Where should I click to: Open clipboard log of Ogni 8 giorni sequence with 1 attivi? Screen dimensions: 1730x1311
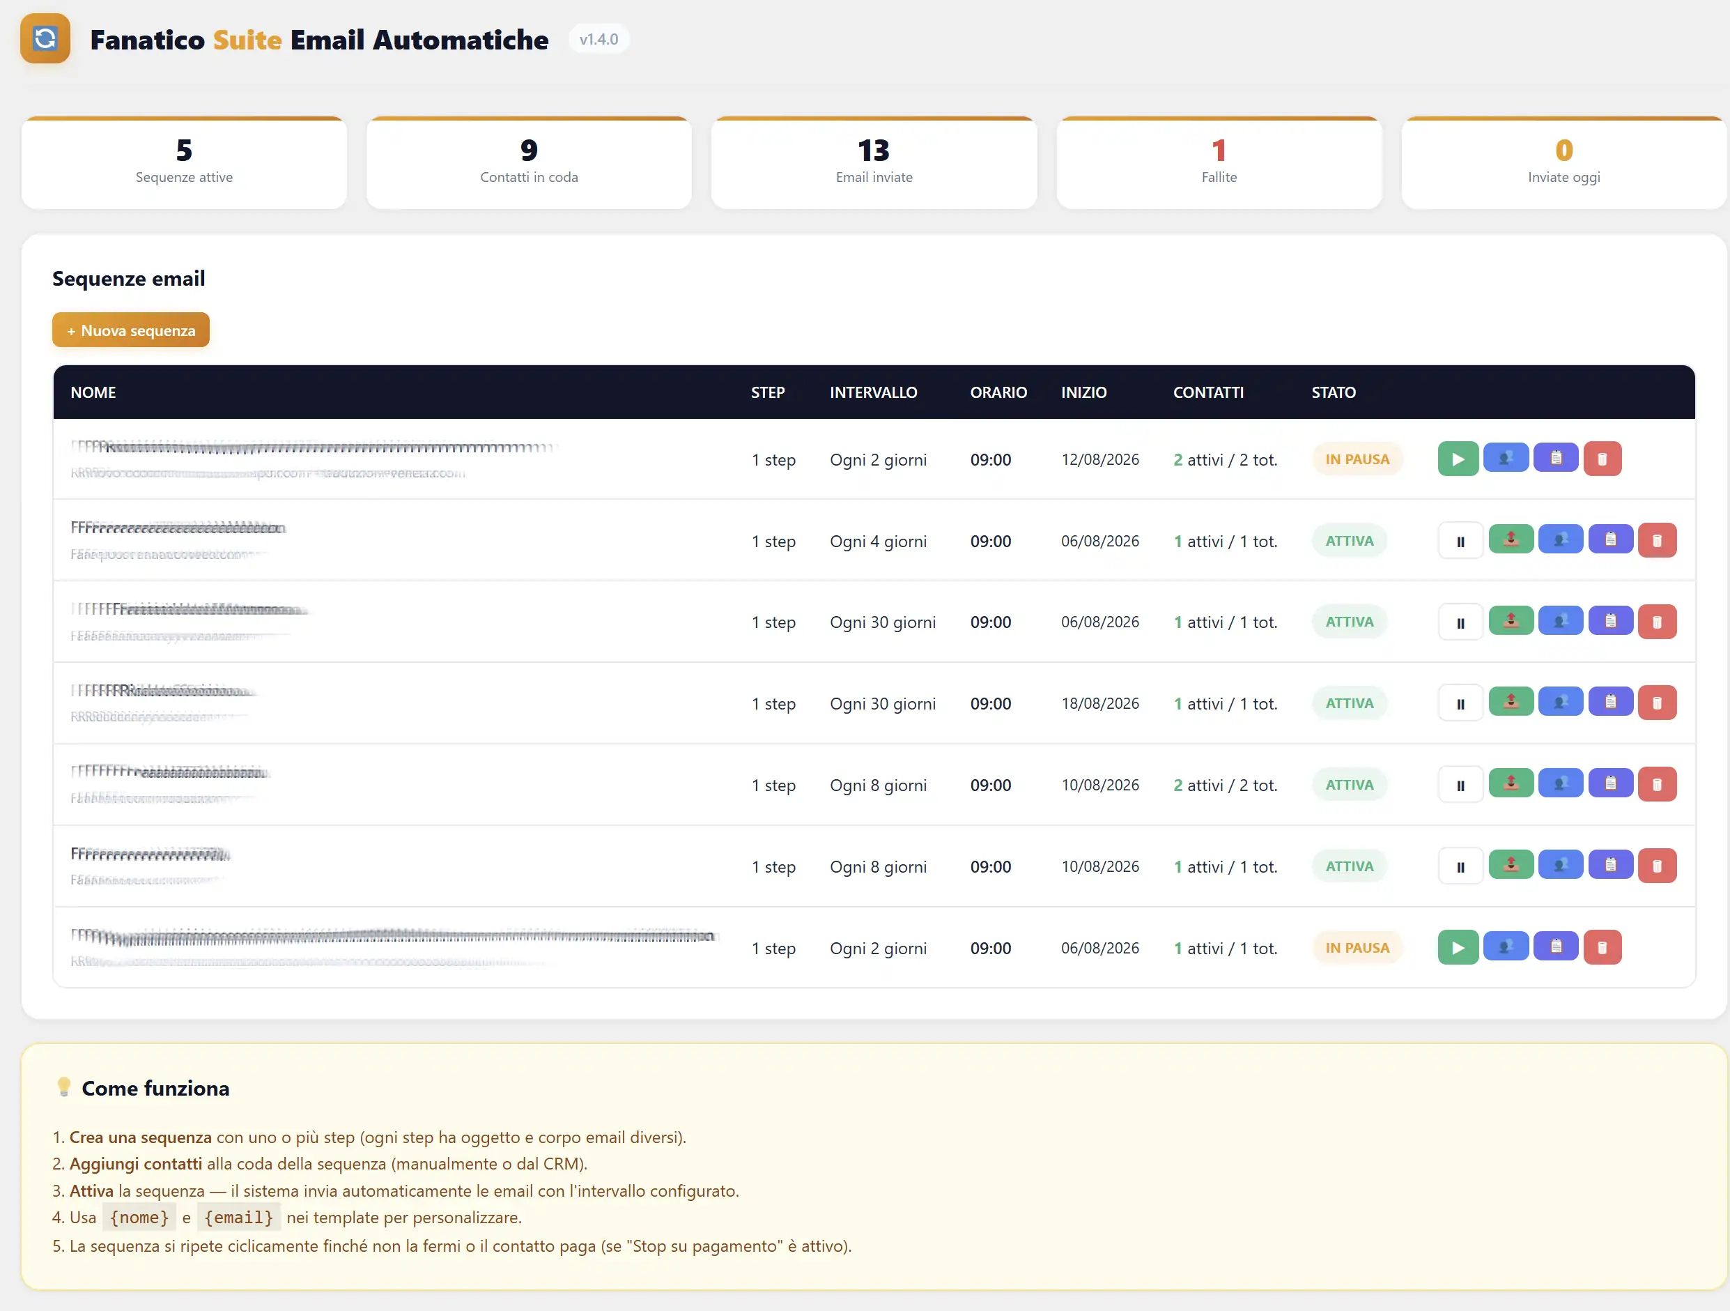1611,865
